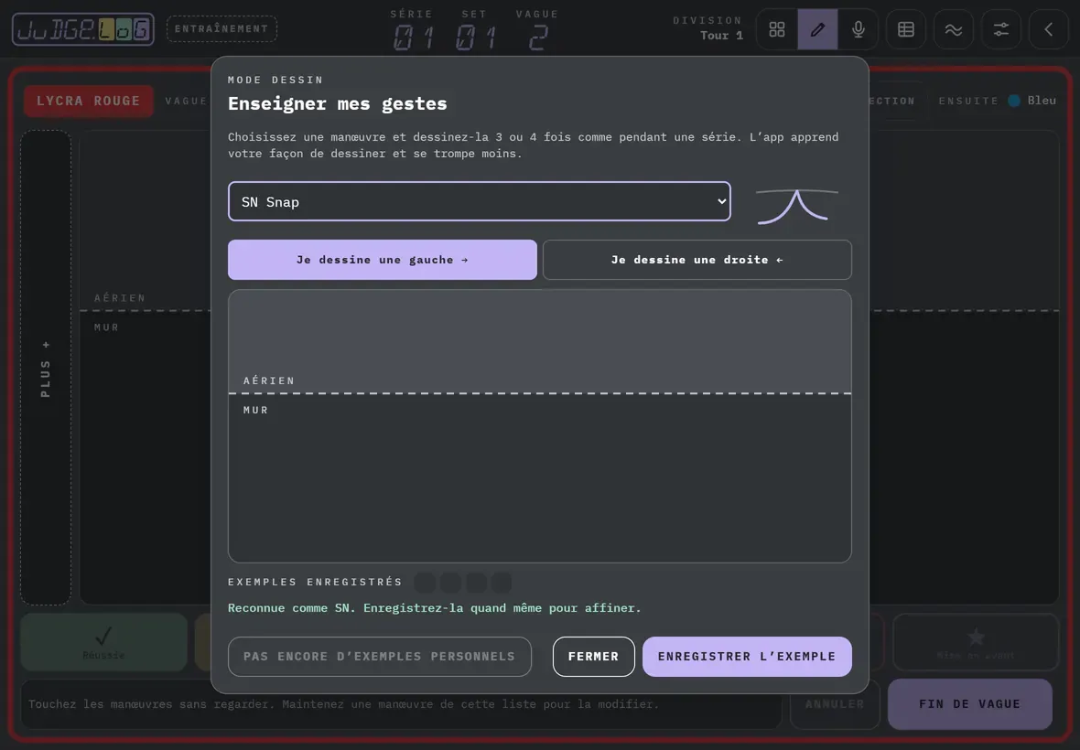Click the "Tour 1" division text

tap(721, 35)
